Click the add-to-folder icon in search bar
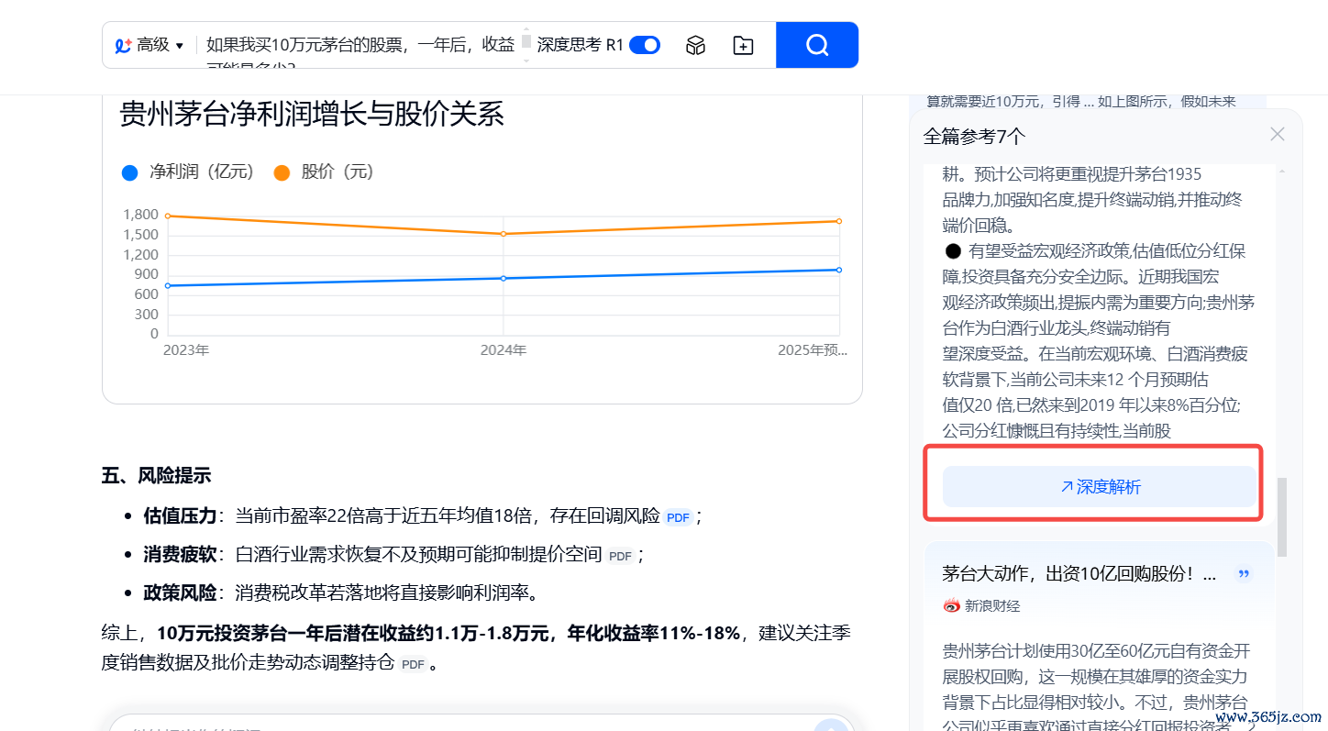 point(743,45)
